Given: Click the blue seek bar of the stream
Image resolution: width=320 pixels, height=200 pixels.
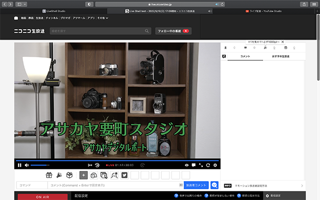Looking at the screenshot, I should 117,161.
